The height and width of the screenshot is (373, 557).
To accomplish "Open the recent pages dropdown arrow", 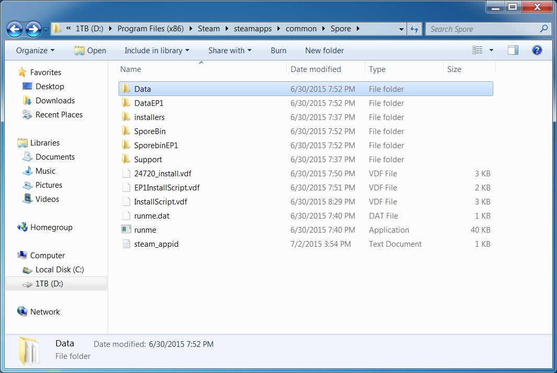I will (x=45, y=29).
